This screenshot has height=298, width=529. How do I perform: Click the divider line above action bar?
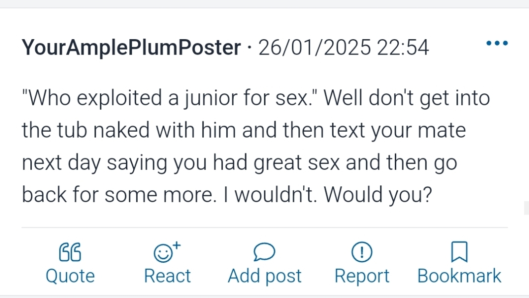pyautogui.click(x=264, y=227)
